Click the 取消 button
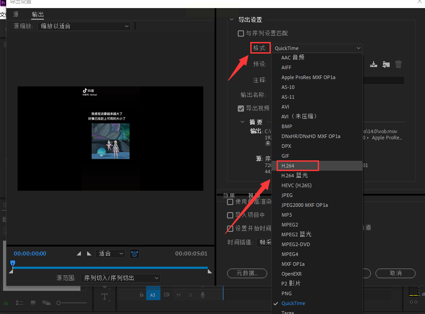 396,273
